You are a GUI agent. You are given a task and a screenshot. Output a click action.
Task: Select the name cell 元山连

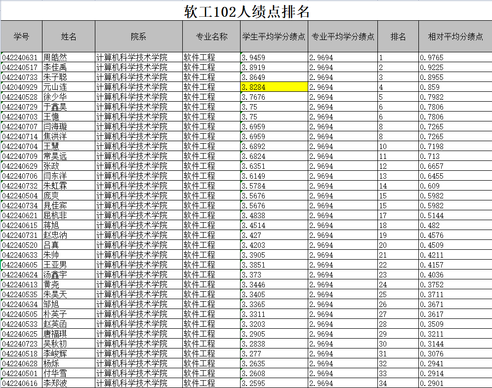(x=68, y=87)
